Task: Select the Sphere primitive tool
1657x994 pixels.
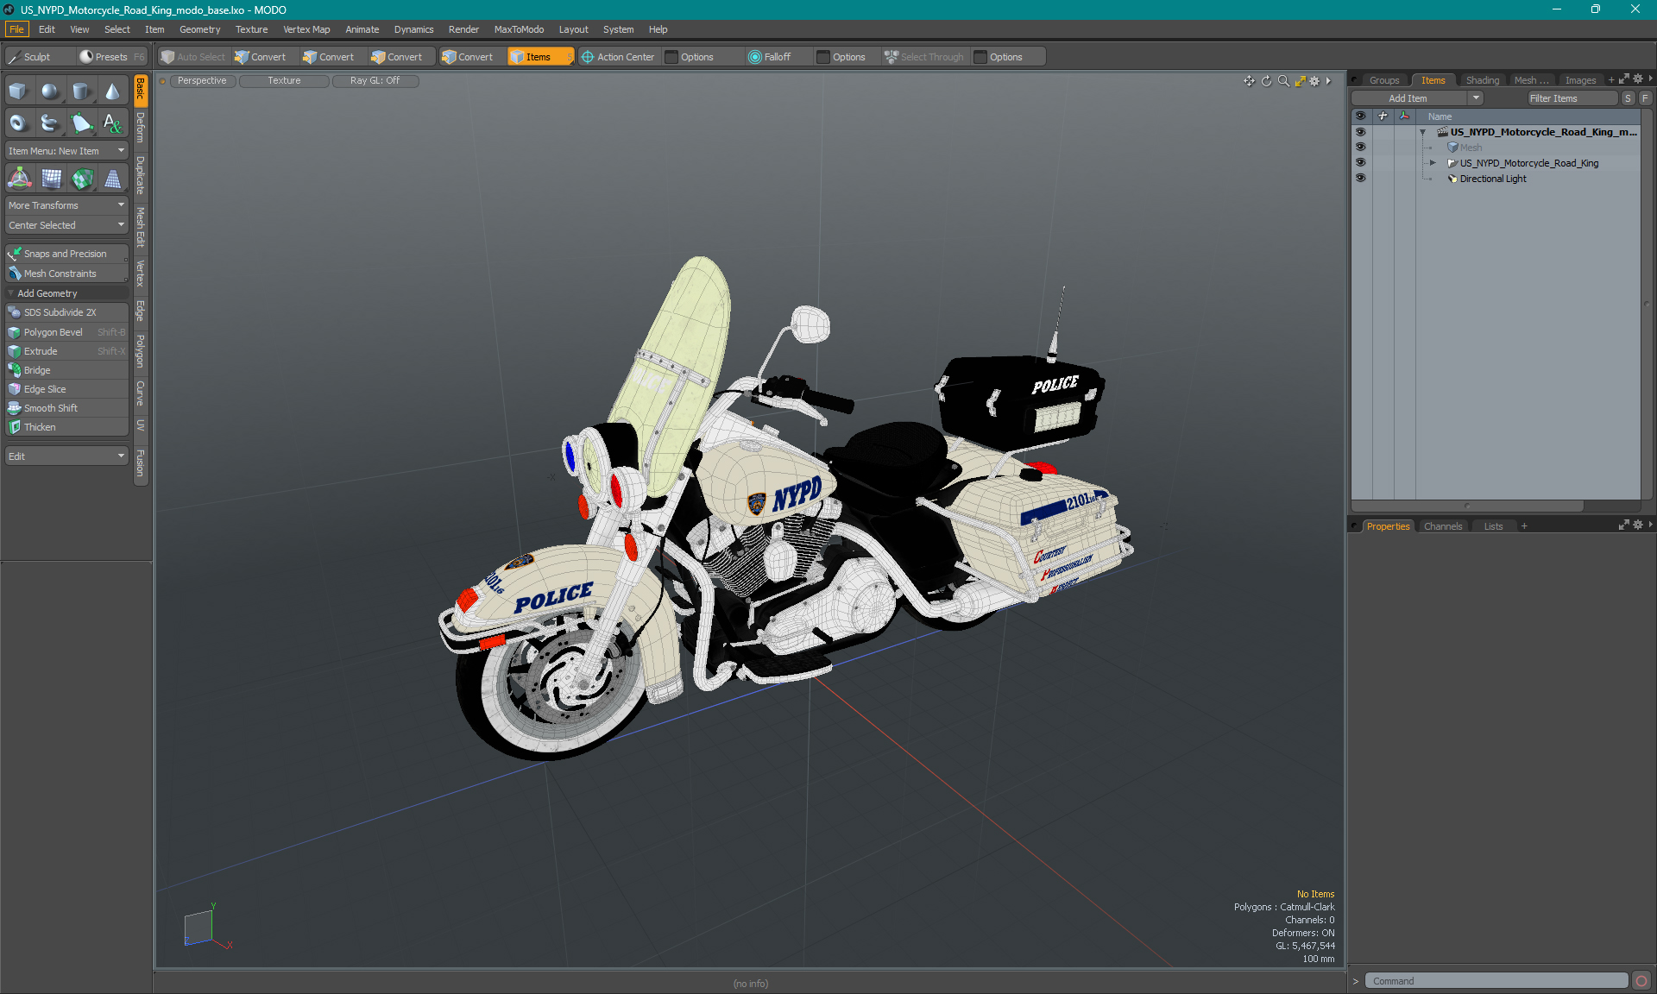Action: (x=50, y=91)
